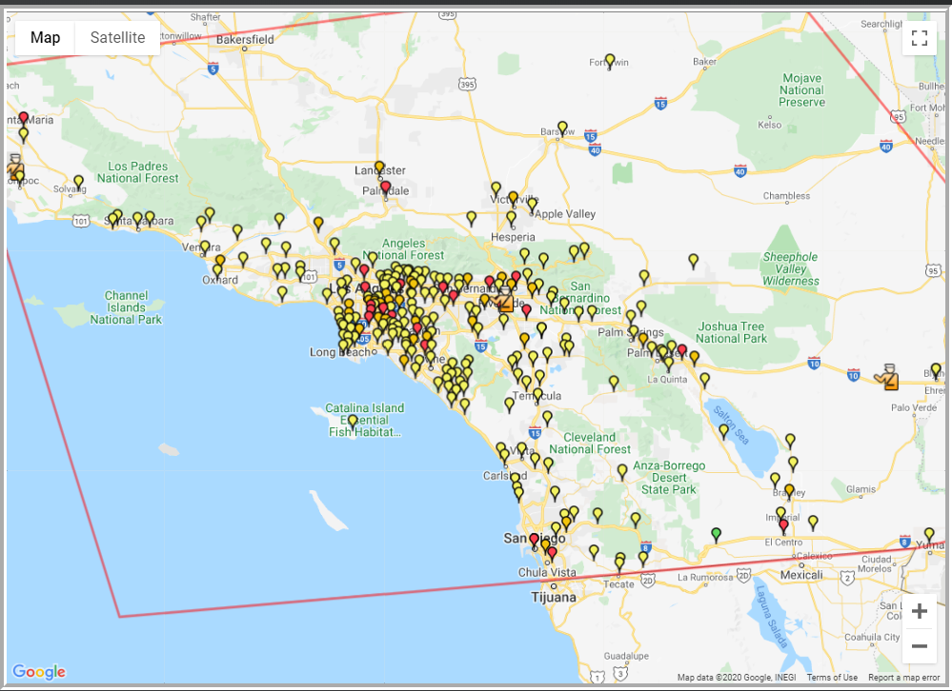
Task: Click the Chula Vista label
Action: pyautogui.click(x=547, y=572)
